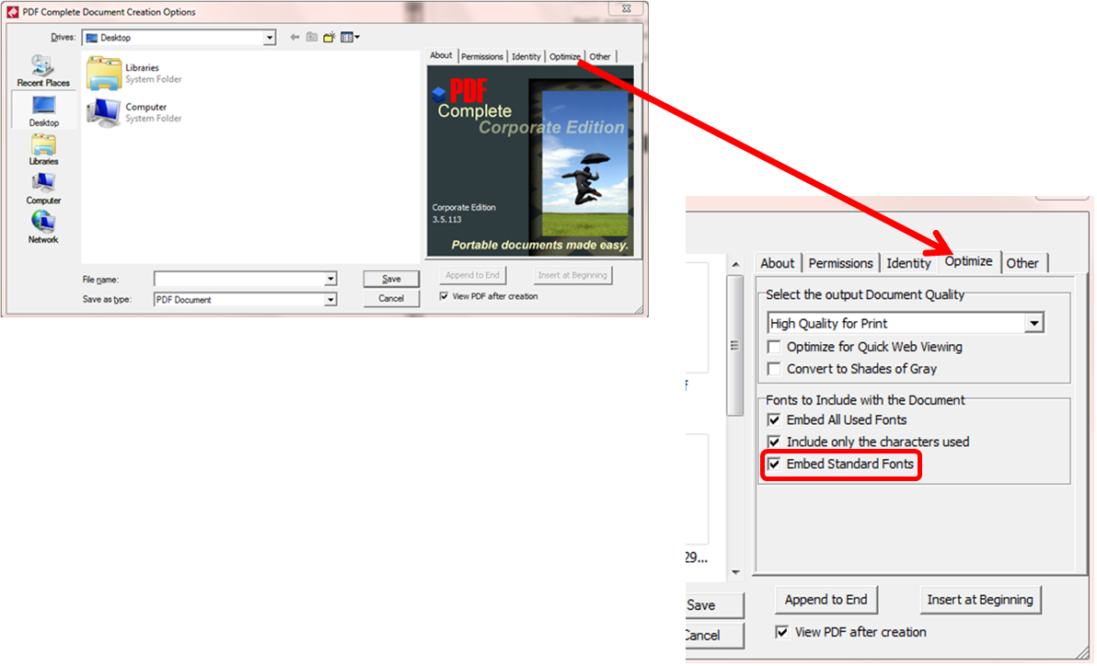Select Recent Places in the places bar
Screen dimensions: 1097x666
pyautogui.click(x=43, y=72)
